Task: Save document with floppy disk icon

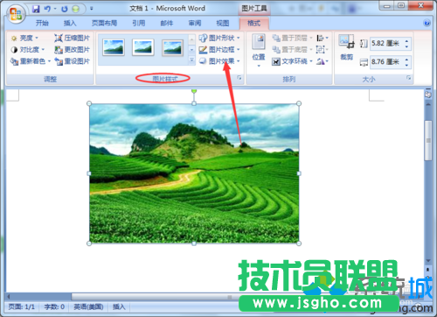Action: [36, 9]
